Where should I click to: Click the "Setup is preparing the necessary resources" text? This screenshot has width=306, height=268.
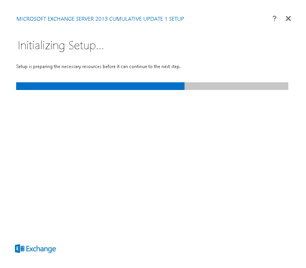pos(98,67)
